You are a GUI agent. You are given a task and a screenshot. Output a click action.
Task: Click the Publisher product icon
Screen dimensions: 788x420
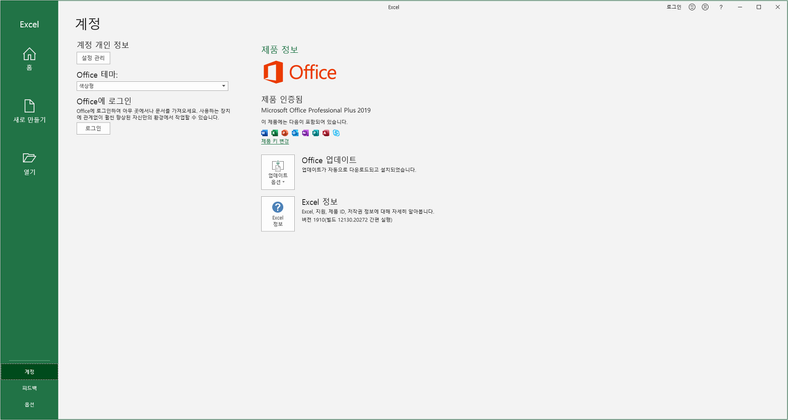[x=316, y=133]
